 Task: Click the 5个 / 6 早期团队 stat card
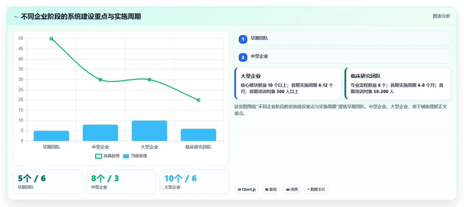pyautogui.click(x=48, y=182)
